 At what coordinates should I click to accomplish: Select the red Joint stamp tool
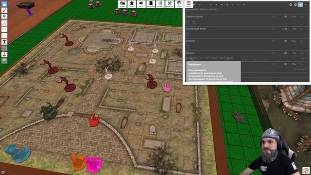[x=4, y=54]
